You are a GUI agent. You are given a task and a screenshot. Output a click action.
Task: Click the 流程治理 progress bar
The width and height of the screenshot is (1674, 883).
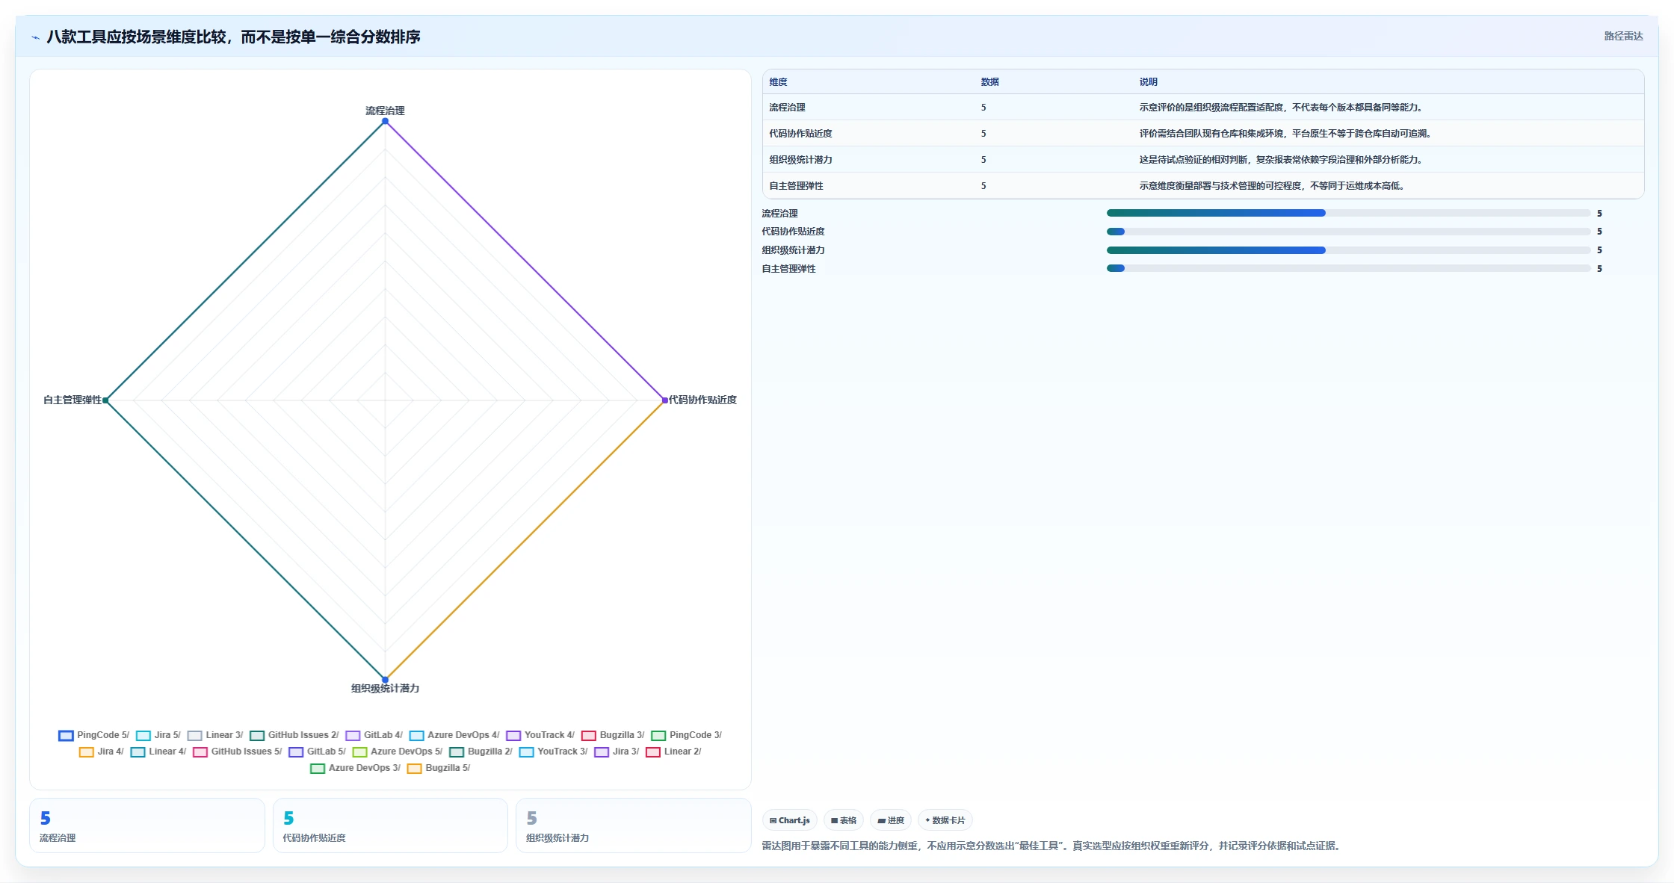pos(1348,213)
